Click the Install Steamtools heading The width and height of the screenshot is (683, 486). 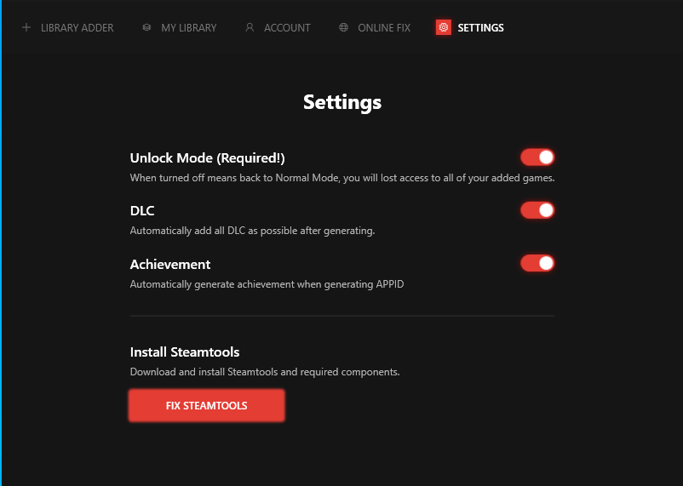(185, 352)
